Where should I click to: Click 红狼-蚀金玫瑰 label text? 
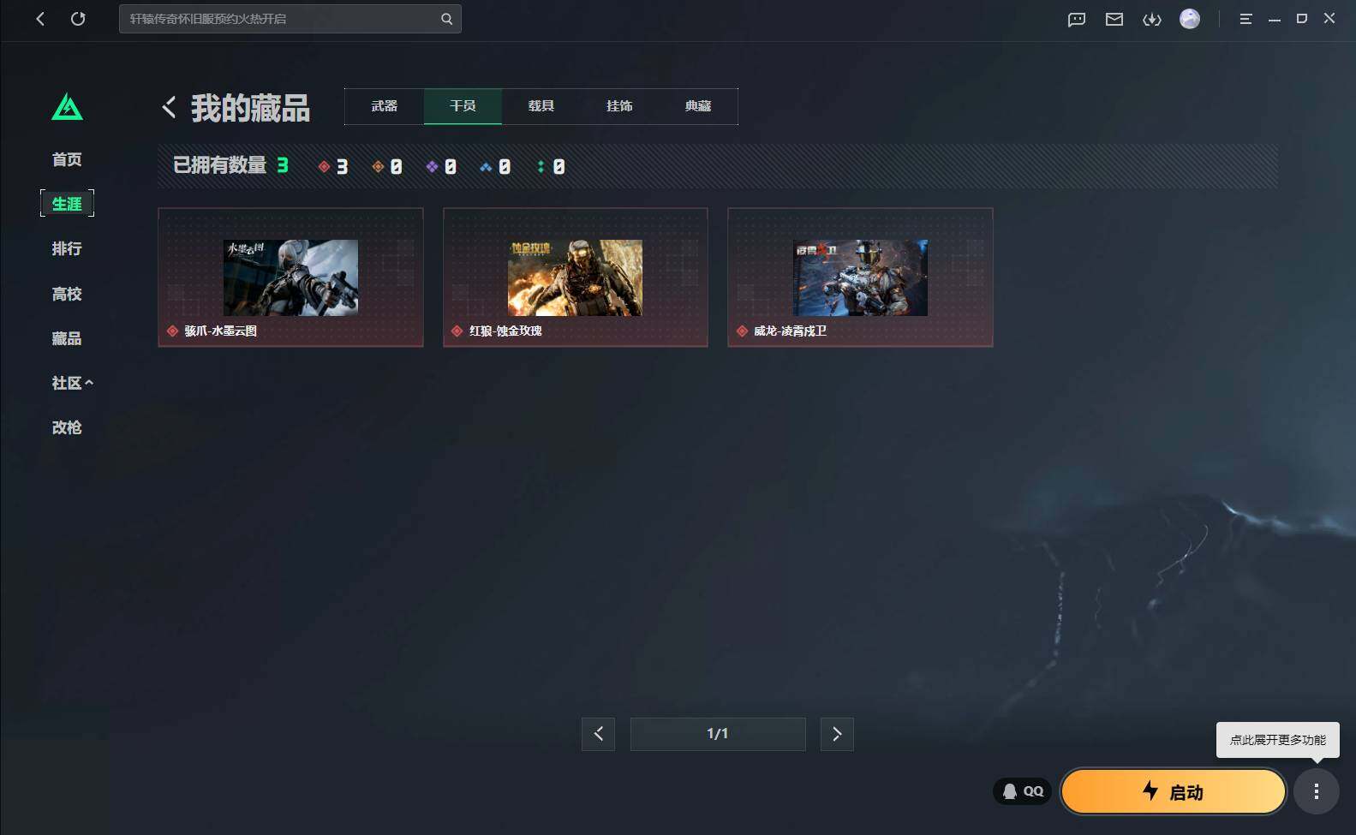[x=505, y=331]
